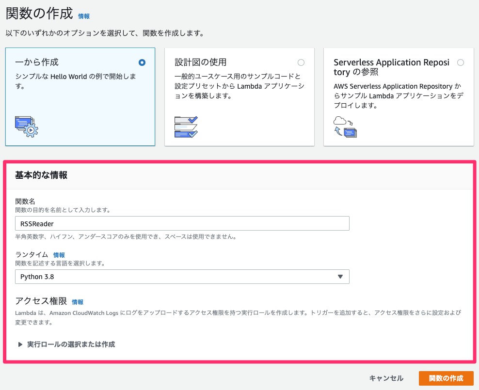Click the Serverless Application Repository option card
Image resolution: width=479 pixels, height=390 pixels.
point(398,97)
